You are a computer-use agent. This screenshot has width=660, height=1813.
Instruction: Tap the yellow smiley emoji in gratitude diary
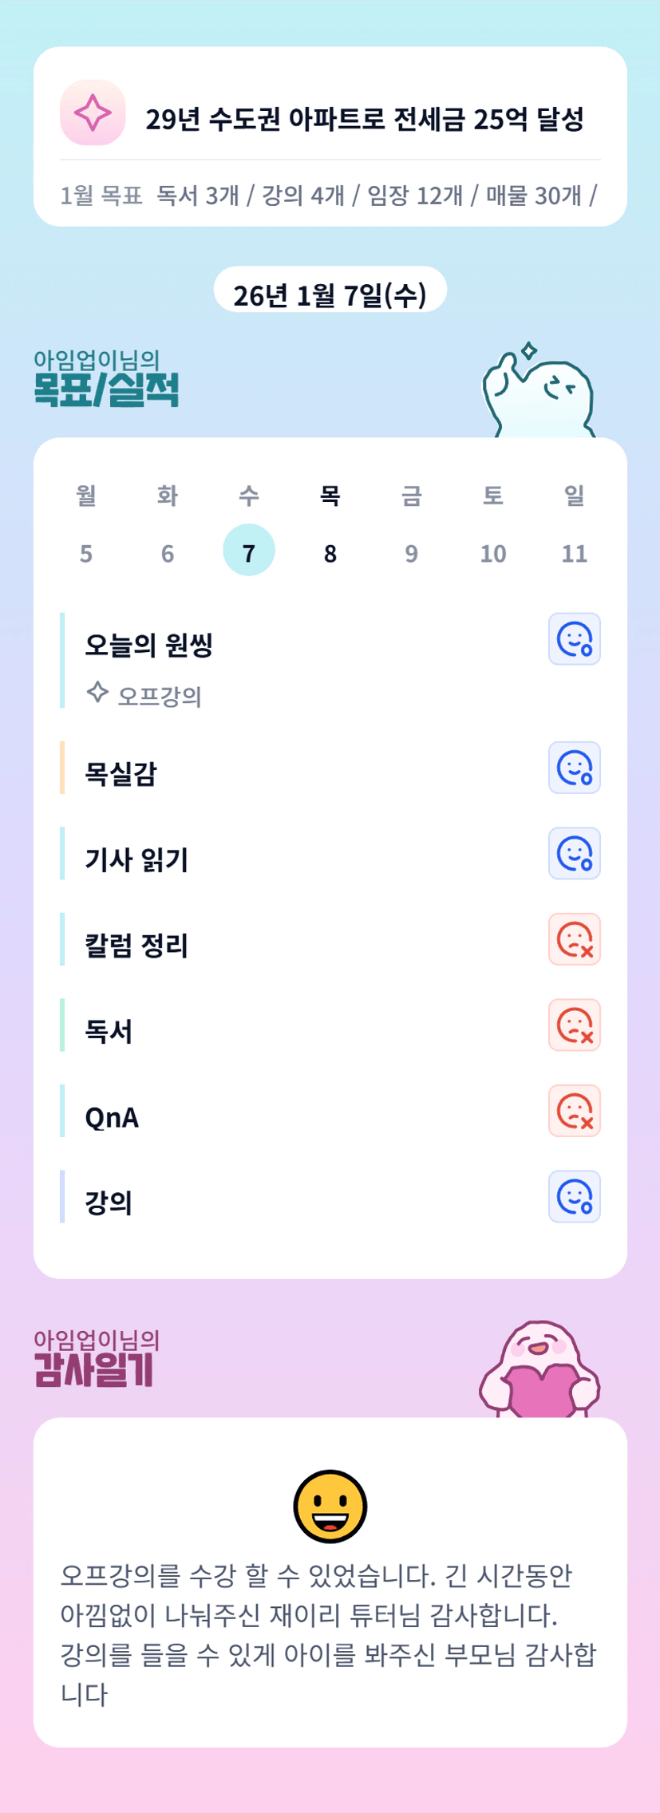[x=330, y=1507]
